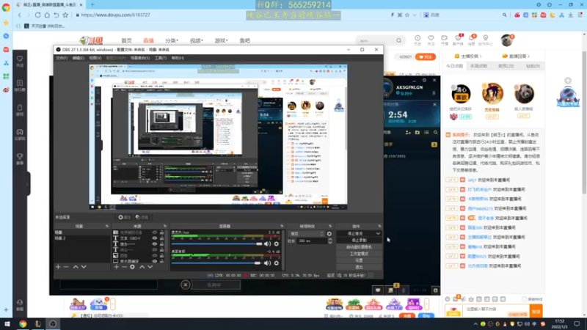Adjust microphone volume slider
Screen dimensions: 587x330
216,244
